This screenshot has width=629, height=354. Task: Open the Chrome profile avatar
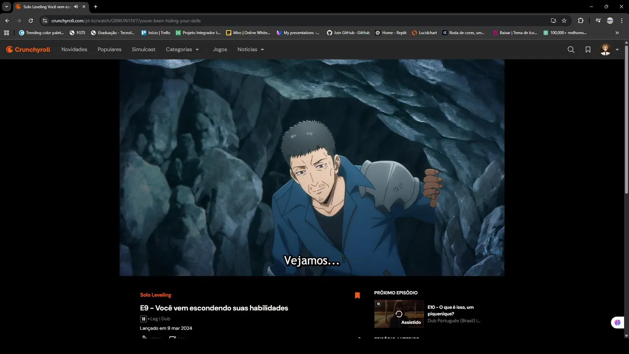click(x=610, y=21)
